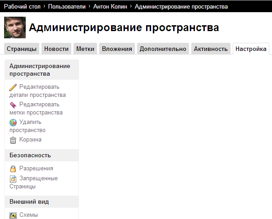Switch to the Новости tab
The width and height of the screenshot is (272, 219).
coord(56,49)
